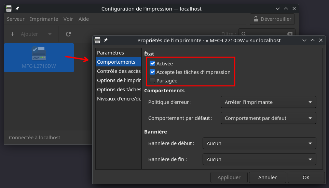Click the search magnifier icon in filter

pos(244,34)
